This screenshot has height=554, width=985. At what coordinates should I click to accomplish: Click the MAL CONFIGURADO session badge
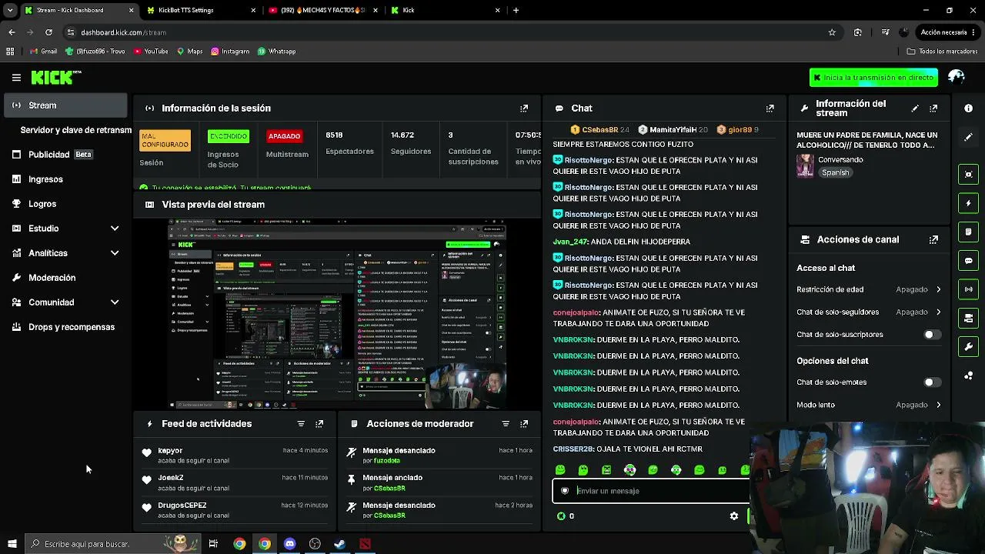(x=165, y=141)
